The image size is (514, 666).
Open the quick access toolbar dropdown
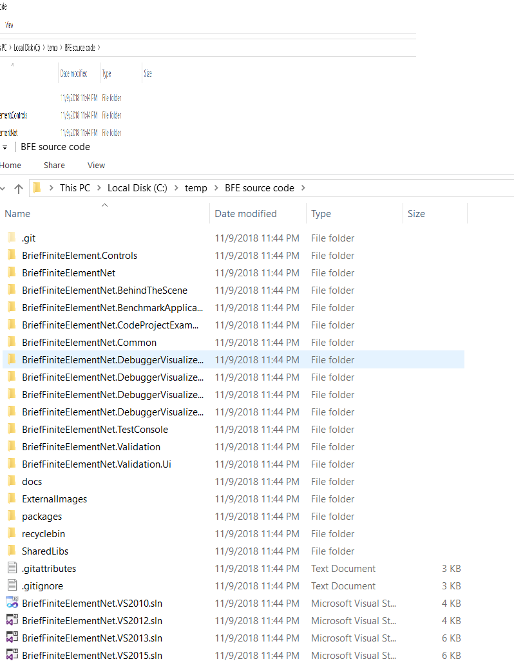(5, 147)
